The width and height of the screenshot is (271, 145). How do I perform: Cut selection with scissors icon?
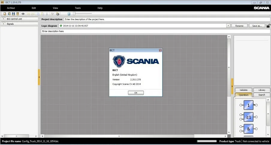47,14
